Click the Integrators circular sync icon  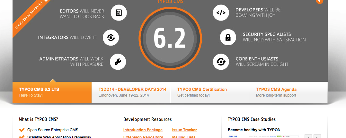click(111, 38)
